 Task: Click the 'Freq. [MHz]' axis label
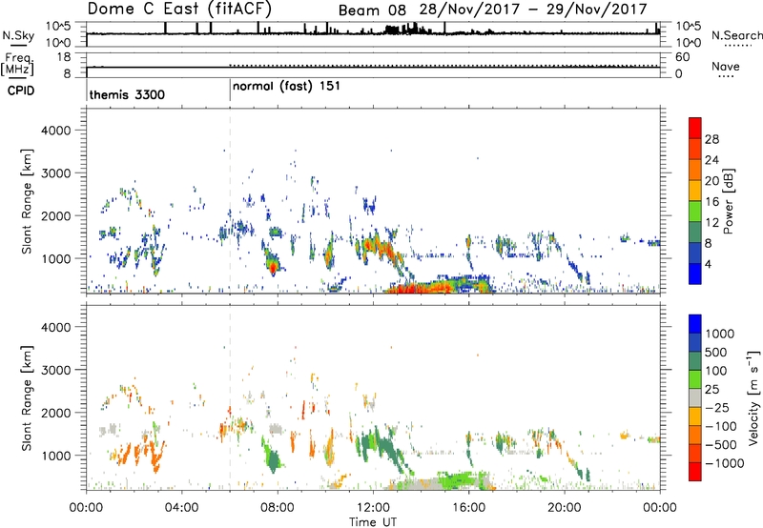17,64
